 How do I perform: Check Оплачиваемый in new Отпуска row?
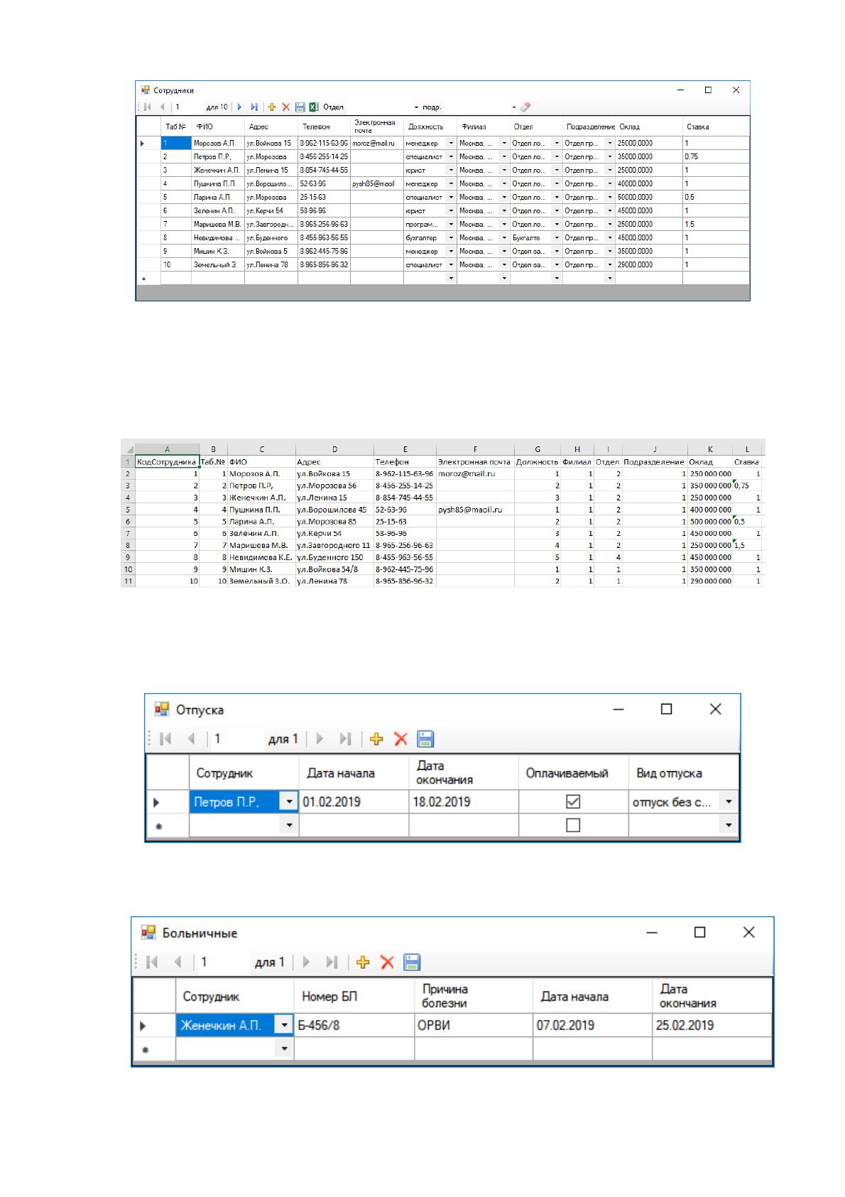tap(573, 825)
